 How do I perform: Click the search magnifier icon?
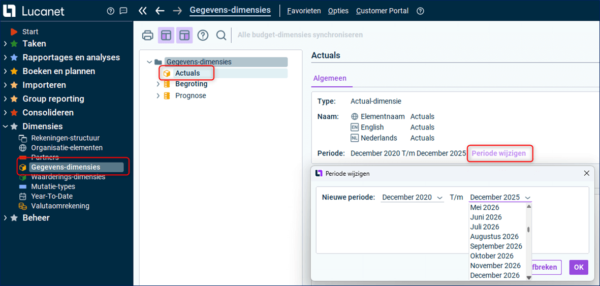(221, 35)
